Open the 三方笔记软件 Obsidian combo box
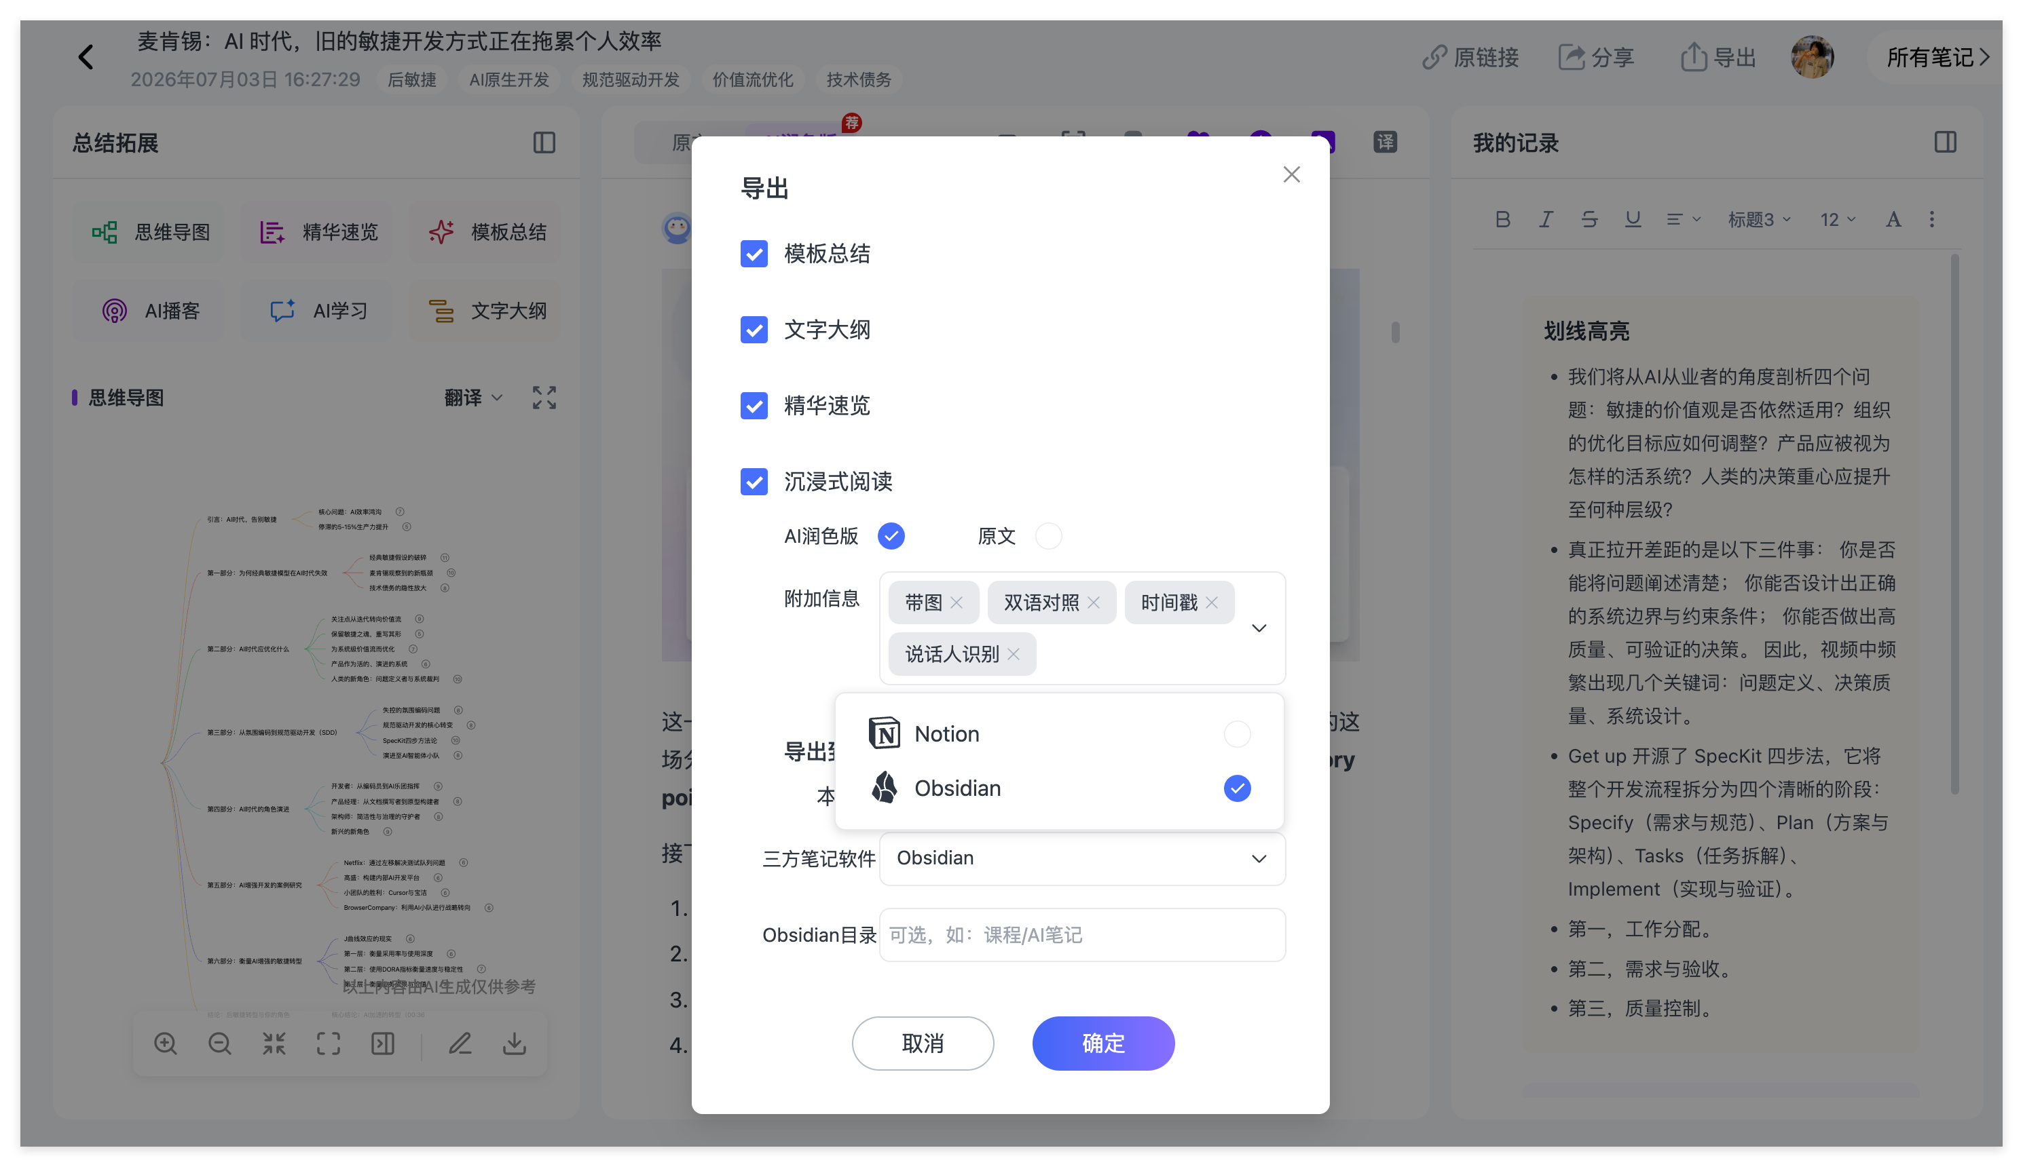The height and width of the screenshot is (1167, 2023). tap(1083, 858)
